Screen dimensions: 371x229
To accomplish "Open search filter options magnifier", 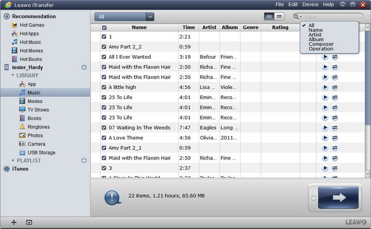I will 297,17.
